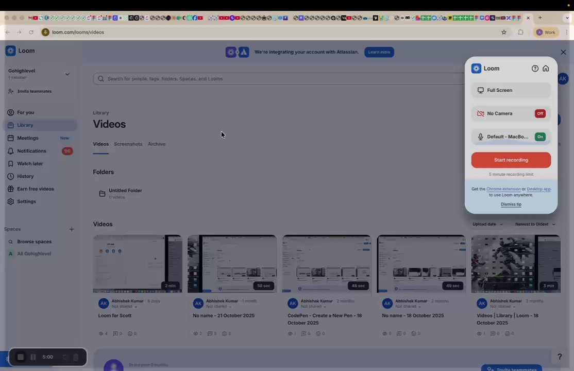Click reactions icon on Loom for Scott
574x371 pixels.
click(130, 334)
